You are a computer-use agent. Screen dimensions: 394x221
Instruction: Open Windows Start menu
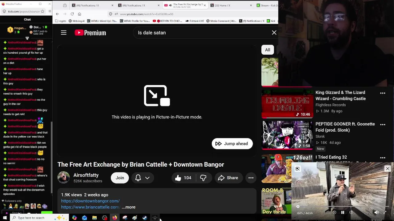pos(5,218)
